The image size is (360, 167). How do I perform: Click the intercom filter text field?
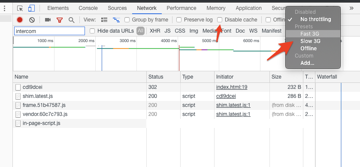(50, 31)
